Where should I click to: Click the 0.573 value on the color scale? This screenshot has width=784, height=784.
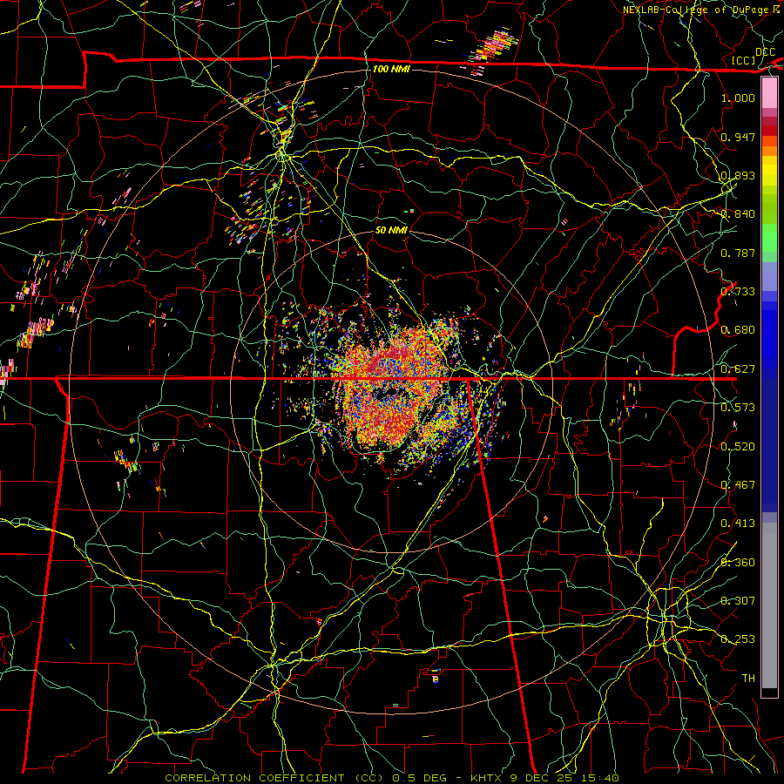coord(738,407)
